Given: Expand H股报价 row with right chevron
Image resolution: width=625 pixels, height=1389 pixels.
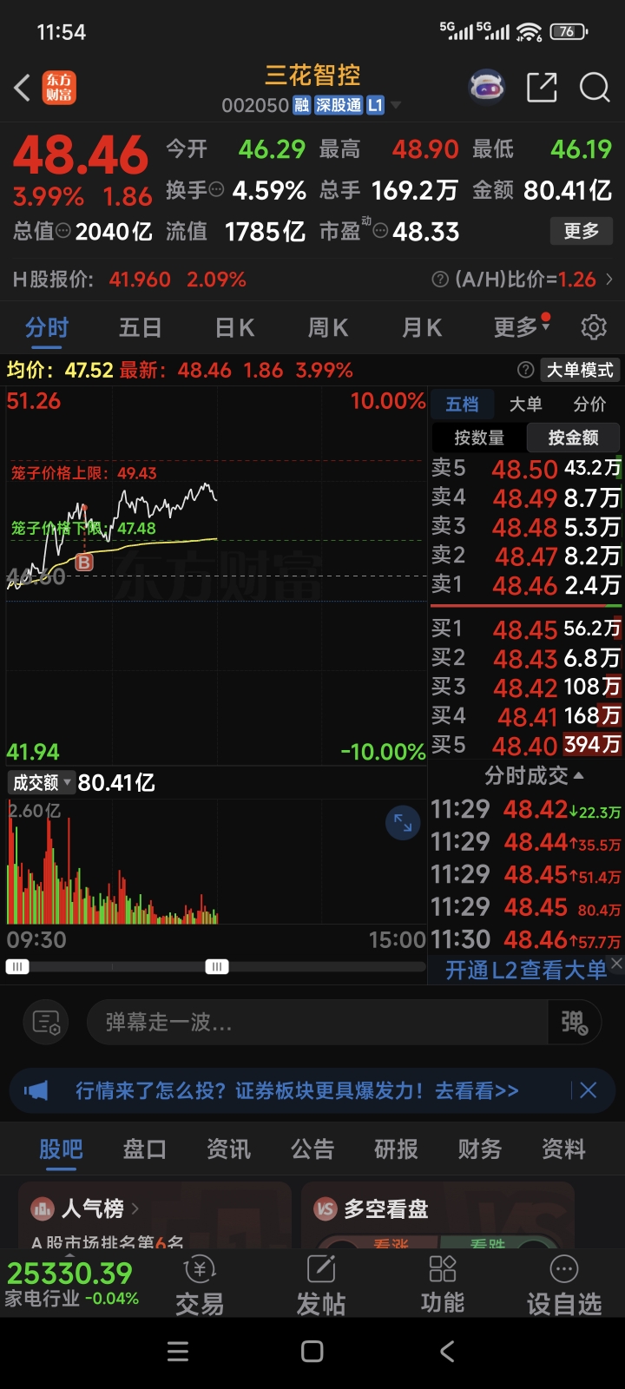Looking at the screenshot, I should pos(609,280).
